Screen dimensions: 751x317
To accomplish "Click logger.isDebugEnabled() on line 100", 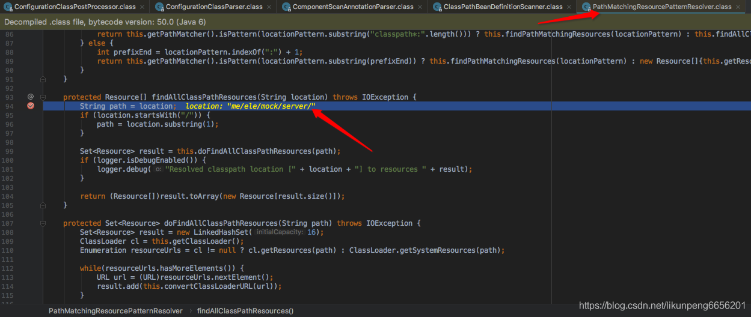I will [144, 160].
